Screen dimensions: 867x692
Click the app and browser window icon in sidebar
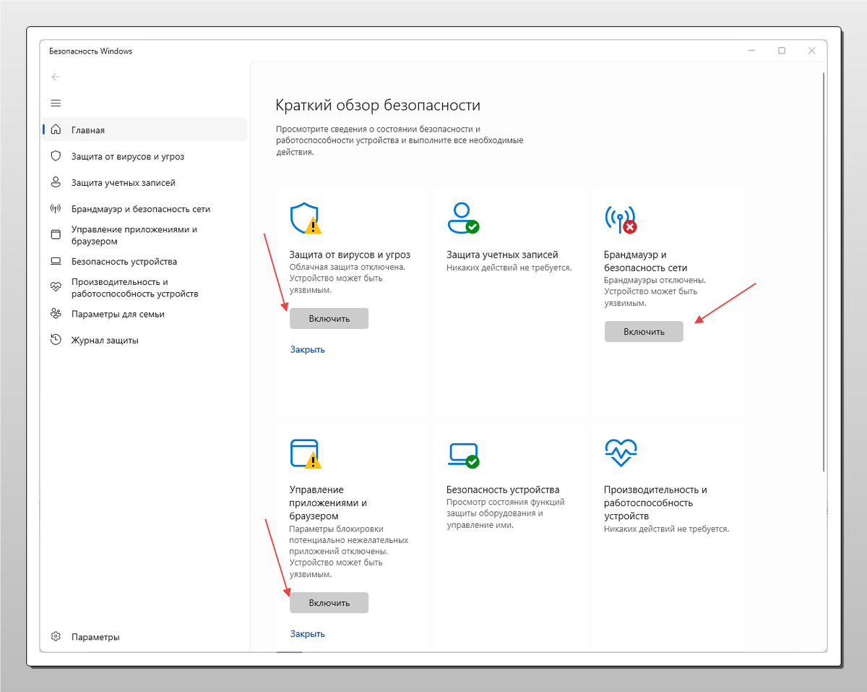click(x=56, y=235)
